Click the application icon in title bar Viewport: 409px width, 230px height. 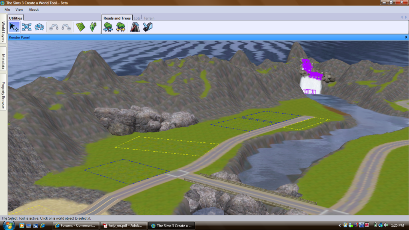(x=3, y=3)
